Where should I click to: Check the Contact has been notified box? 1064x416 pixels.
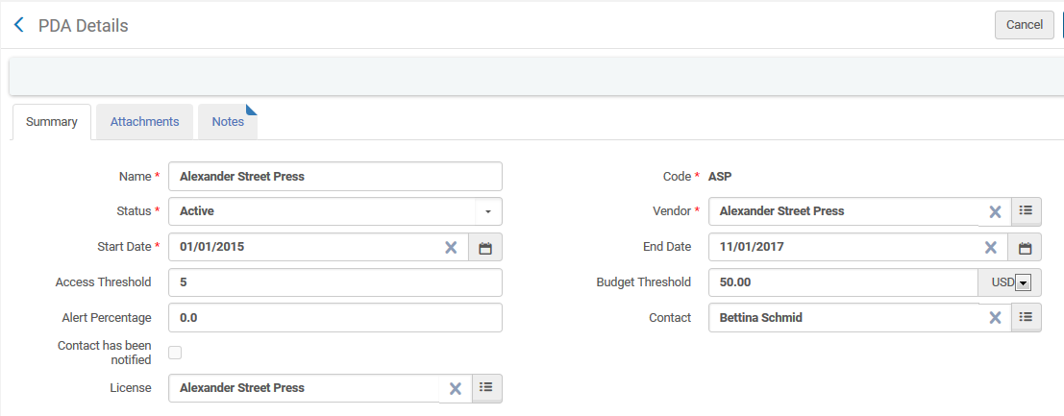(x=175, y=353)
